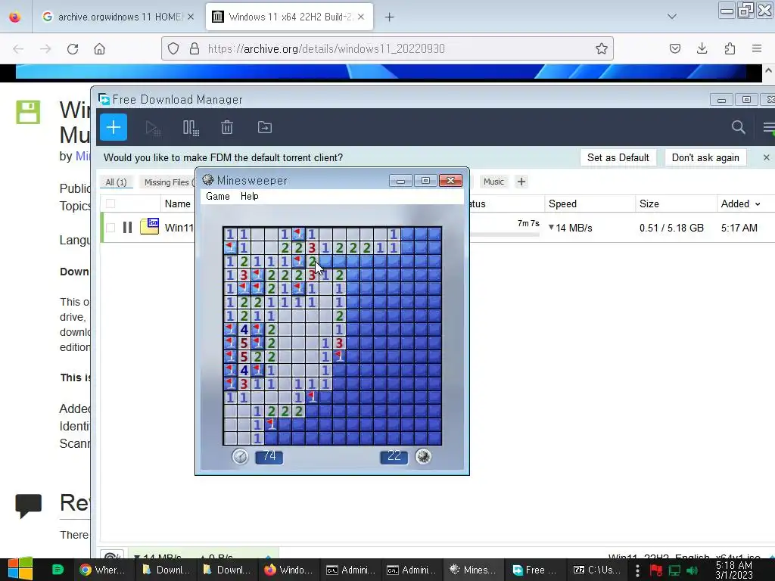Show hidden taskbar overflow items
This screenshot has width=775, height=581.
tap(637, 570)
